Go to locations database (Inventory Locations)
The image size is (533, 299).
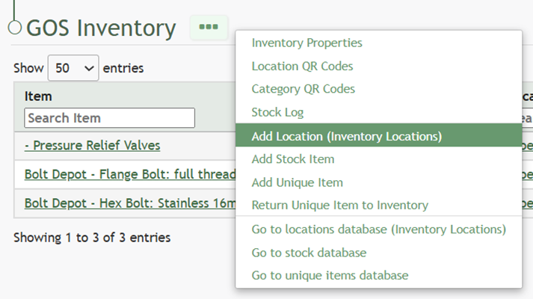pyautogui.click(x=378, y=229)
